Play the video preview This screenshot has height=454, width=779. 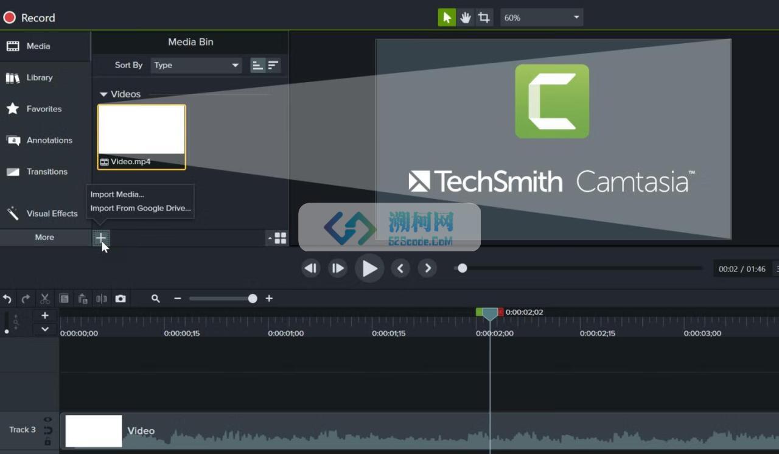pos(369,268)
